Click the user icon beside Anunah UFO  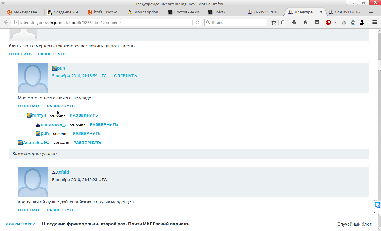point(20,143)
